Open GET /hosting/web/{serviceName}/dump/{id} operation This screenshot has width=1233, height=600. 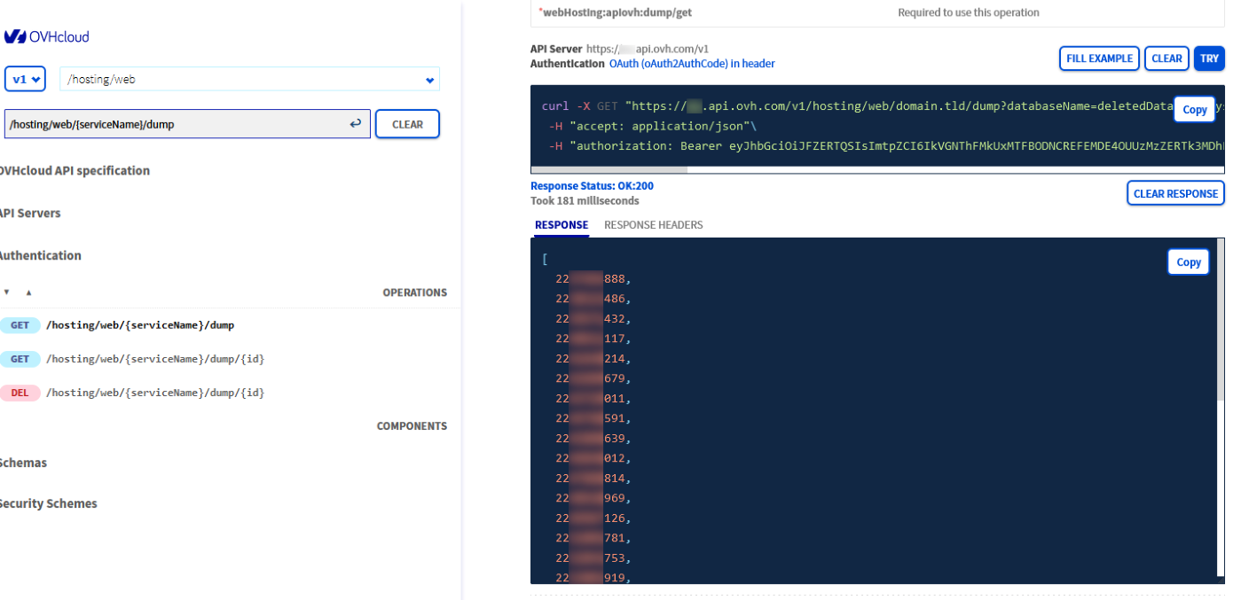(155, 359)
